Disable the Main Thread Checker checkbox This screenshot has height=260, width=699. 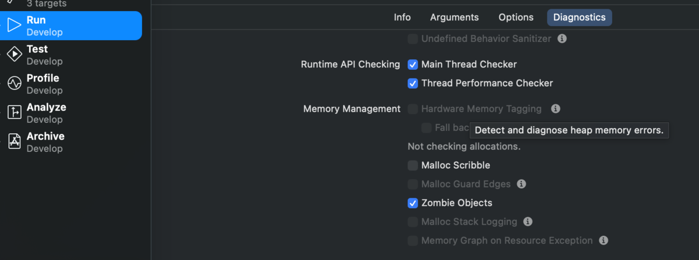click(412, 65)
